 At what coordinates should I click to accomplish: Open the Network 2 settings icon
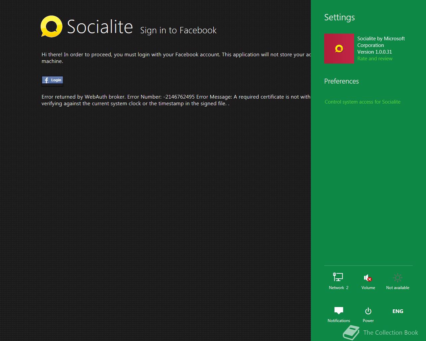(338, 281)
